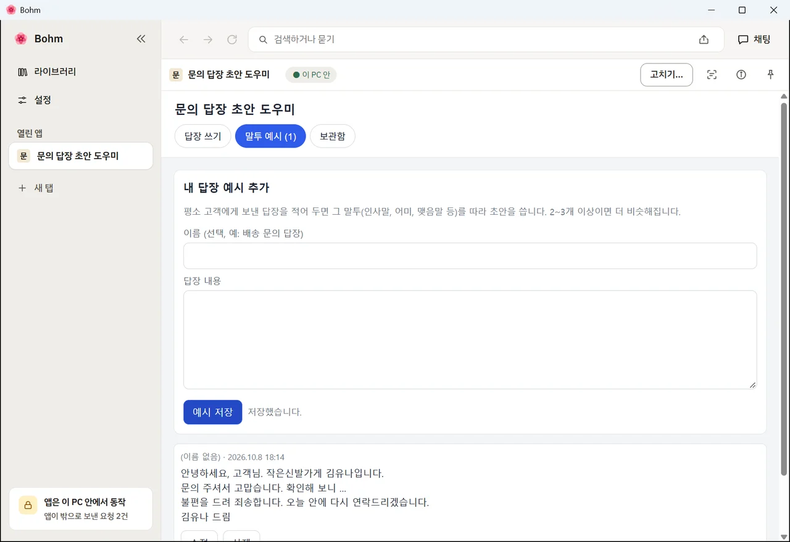
Task: Reload the current app page
Action: pos(232,40)
